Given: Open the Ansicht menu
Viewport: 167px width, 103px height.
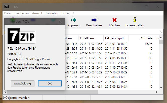Looking at the screenshot, I should pos(37,13).
